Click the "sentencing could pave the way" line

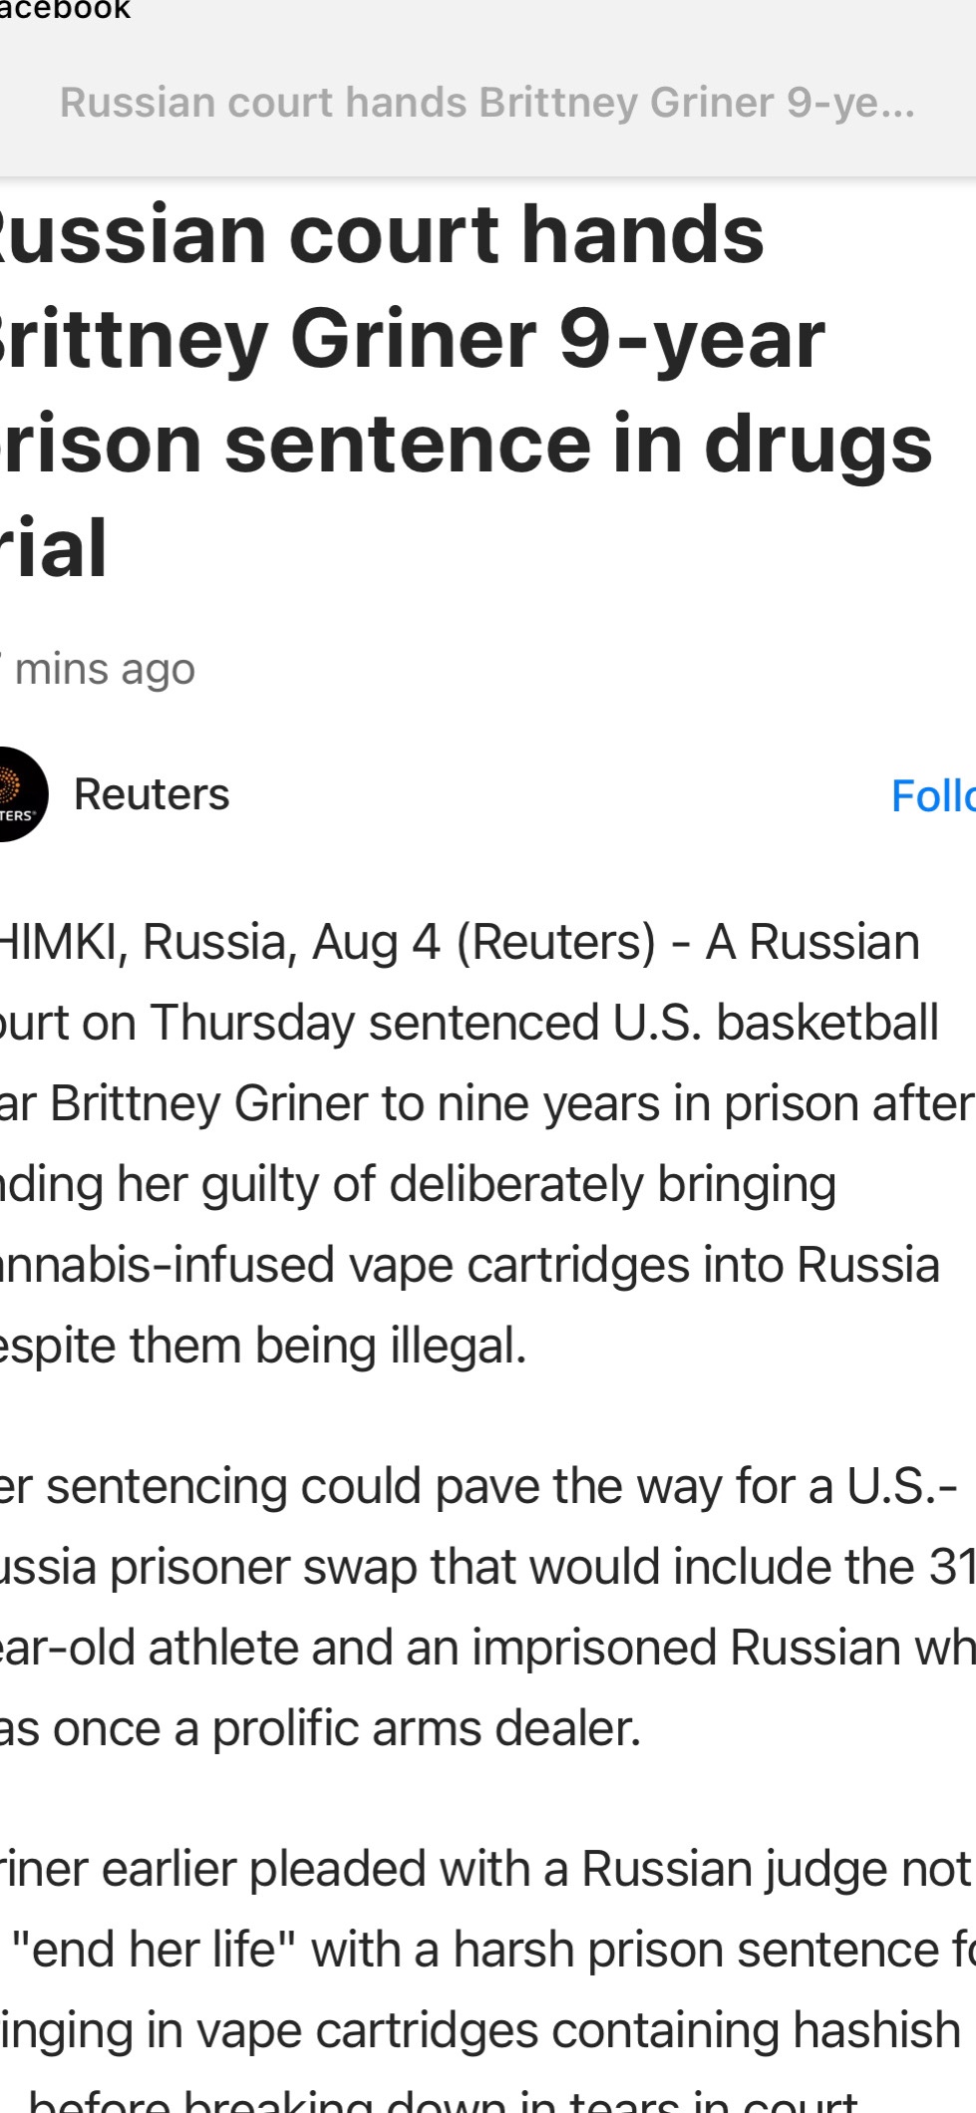479,1486
